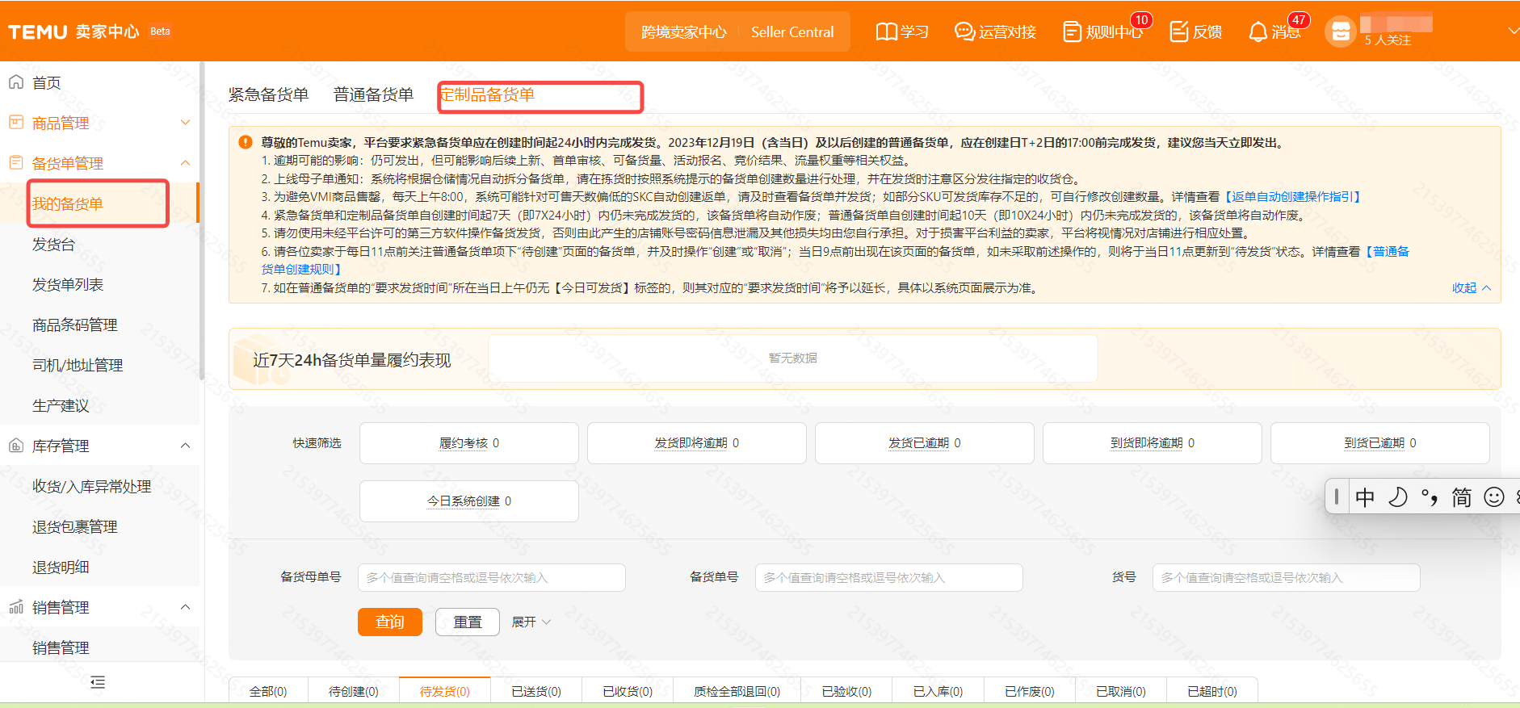The image size is (1520, 708).
Task: Collapse notice with 收起
Action: pos(1472,287)
